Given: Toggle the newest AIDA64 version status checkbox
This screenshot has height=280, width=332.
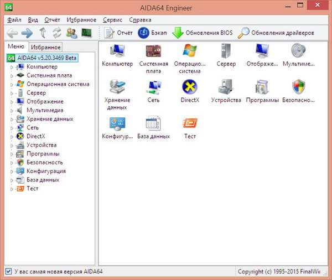Looking at the screenshot, I should [8, 272].
